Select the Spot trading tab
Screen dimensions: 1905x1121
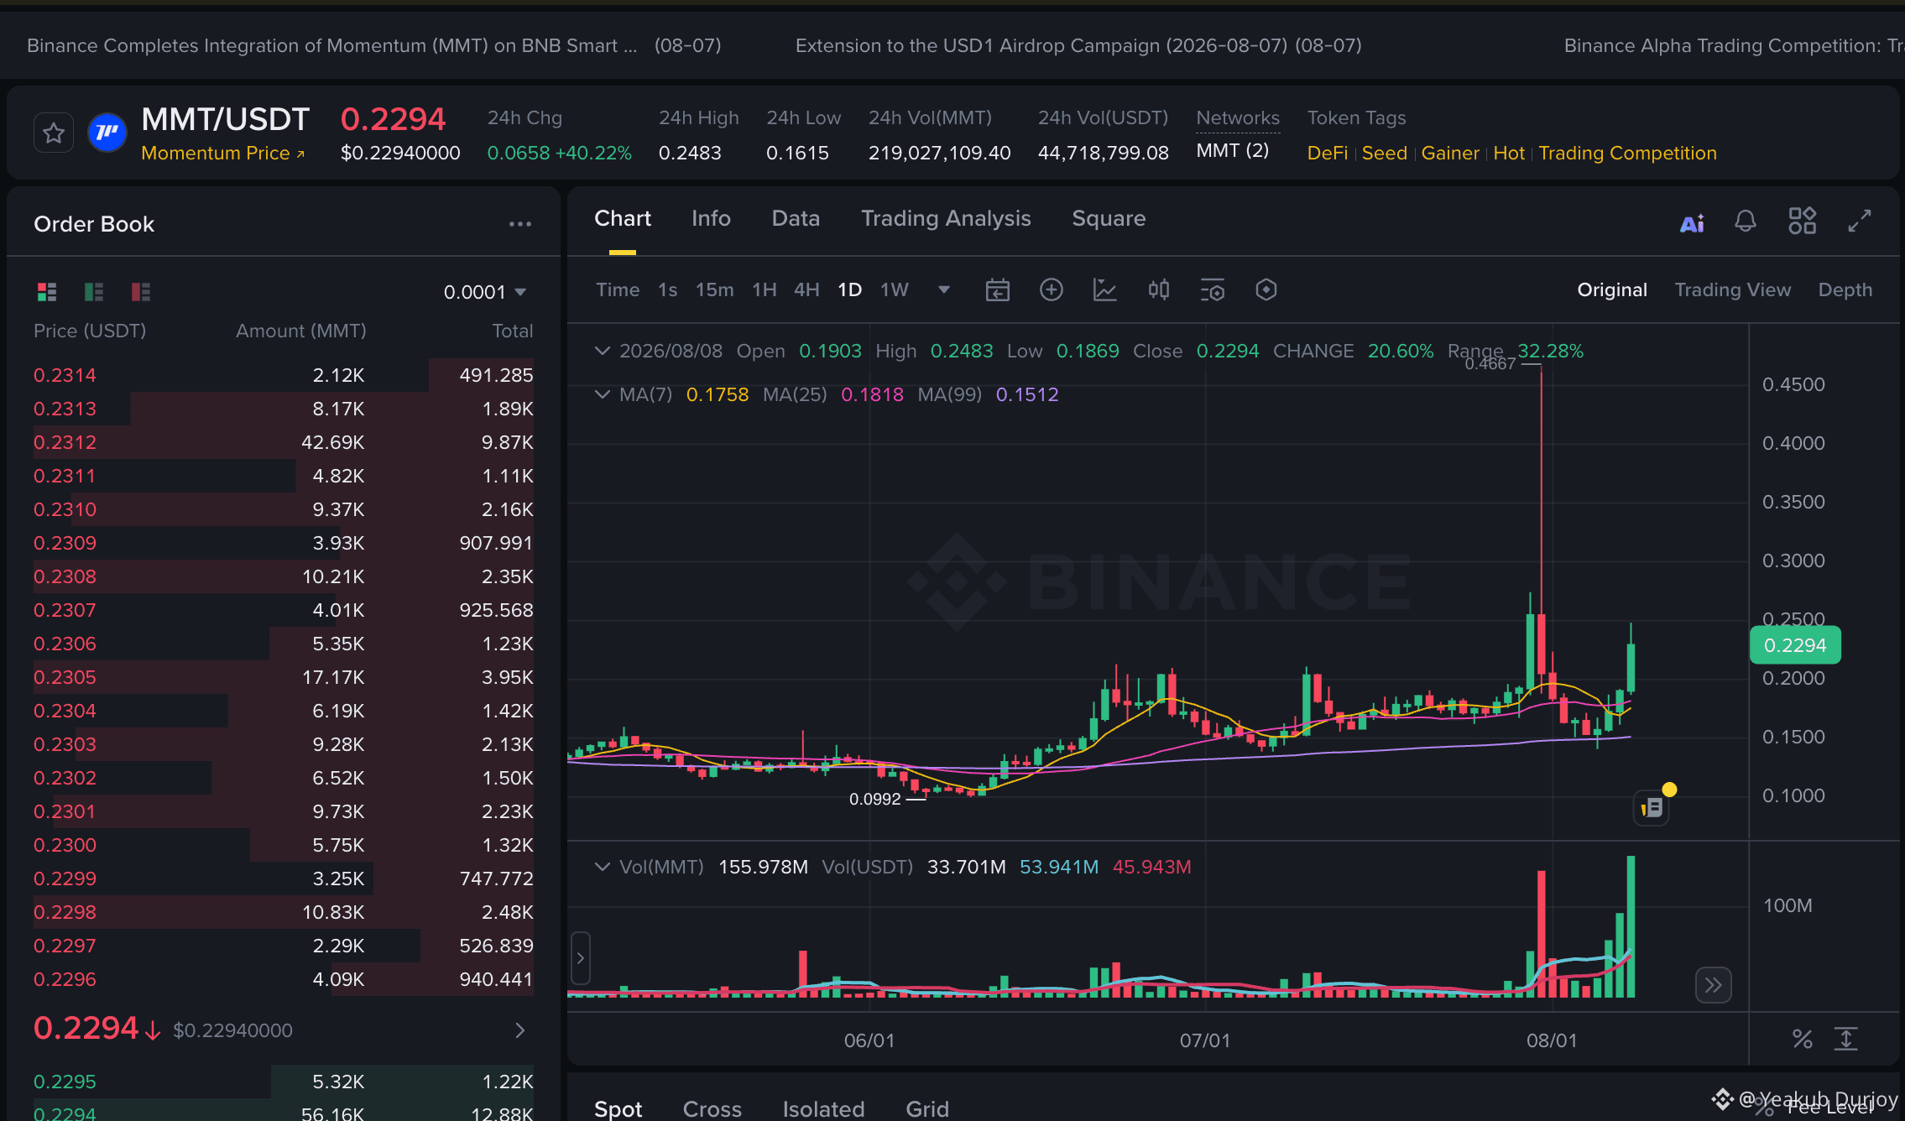(618, 1108)
